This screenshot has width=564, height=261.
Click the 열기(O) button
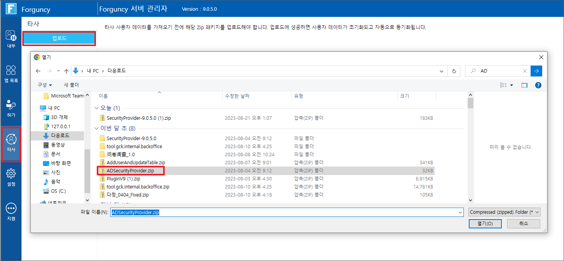tap(485, 224)
